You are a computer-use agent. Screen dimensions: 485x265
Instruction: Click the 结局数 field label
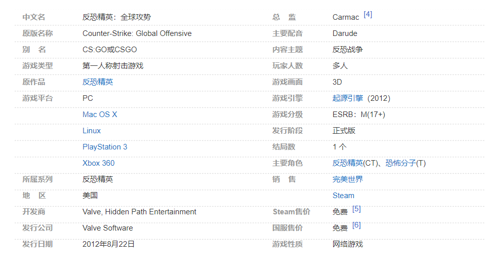tap(284, 147)
